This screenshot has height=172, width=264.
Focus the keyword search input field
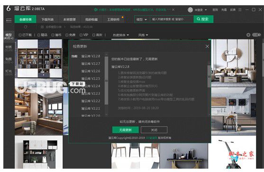(172, 19)
